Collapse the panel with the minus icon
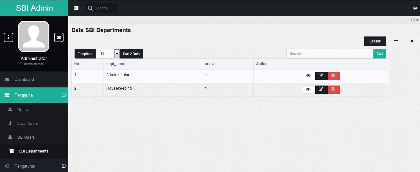 (396, 41)
